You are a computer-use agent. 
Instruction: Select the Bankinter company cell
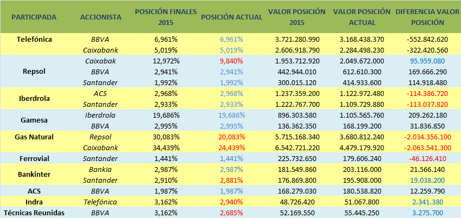click(x=34, y=174)
